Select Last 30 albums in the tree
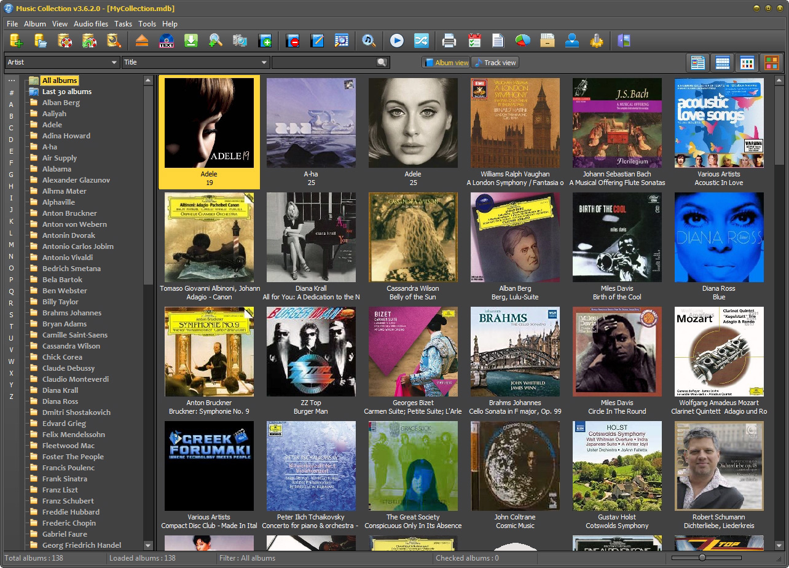This screenshot has height=568, width=789. pos(67,92)
